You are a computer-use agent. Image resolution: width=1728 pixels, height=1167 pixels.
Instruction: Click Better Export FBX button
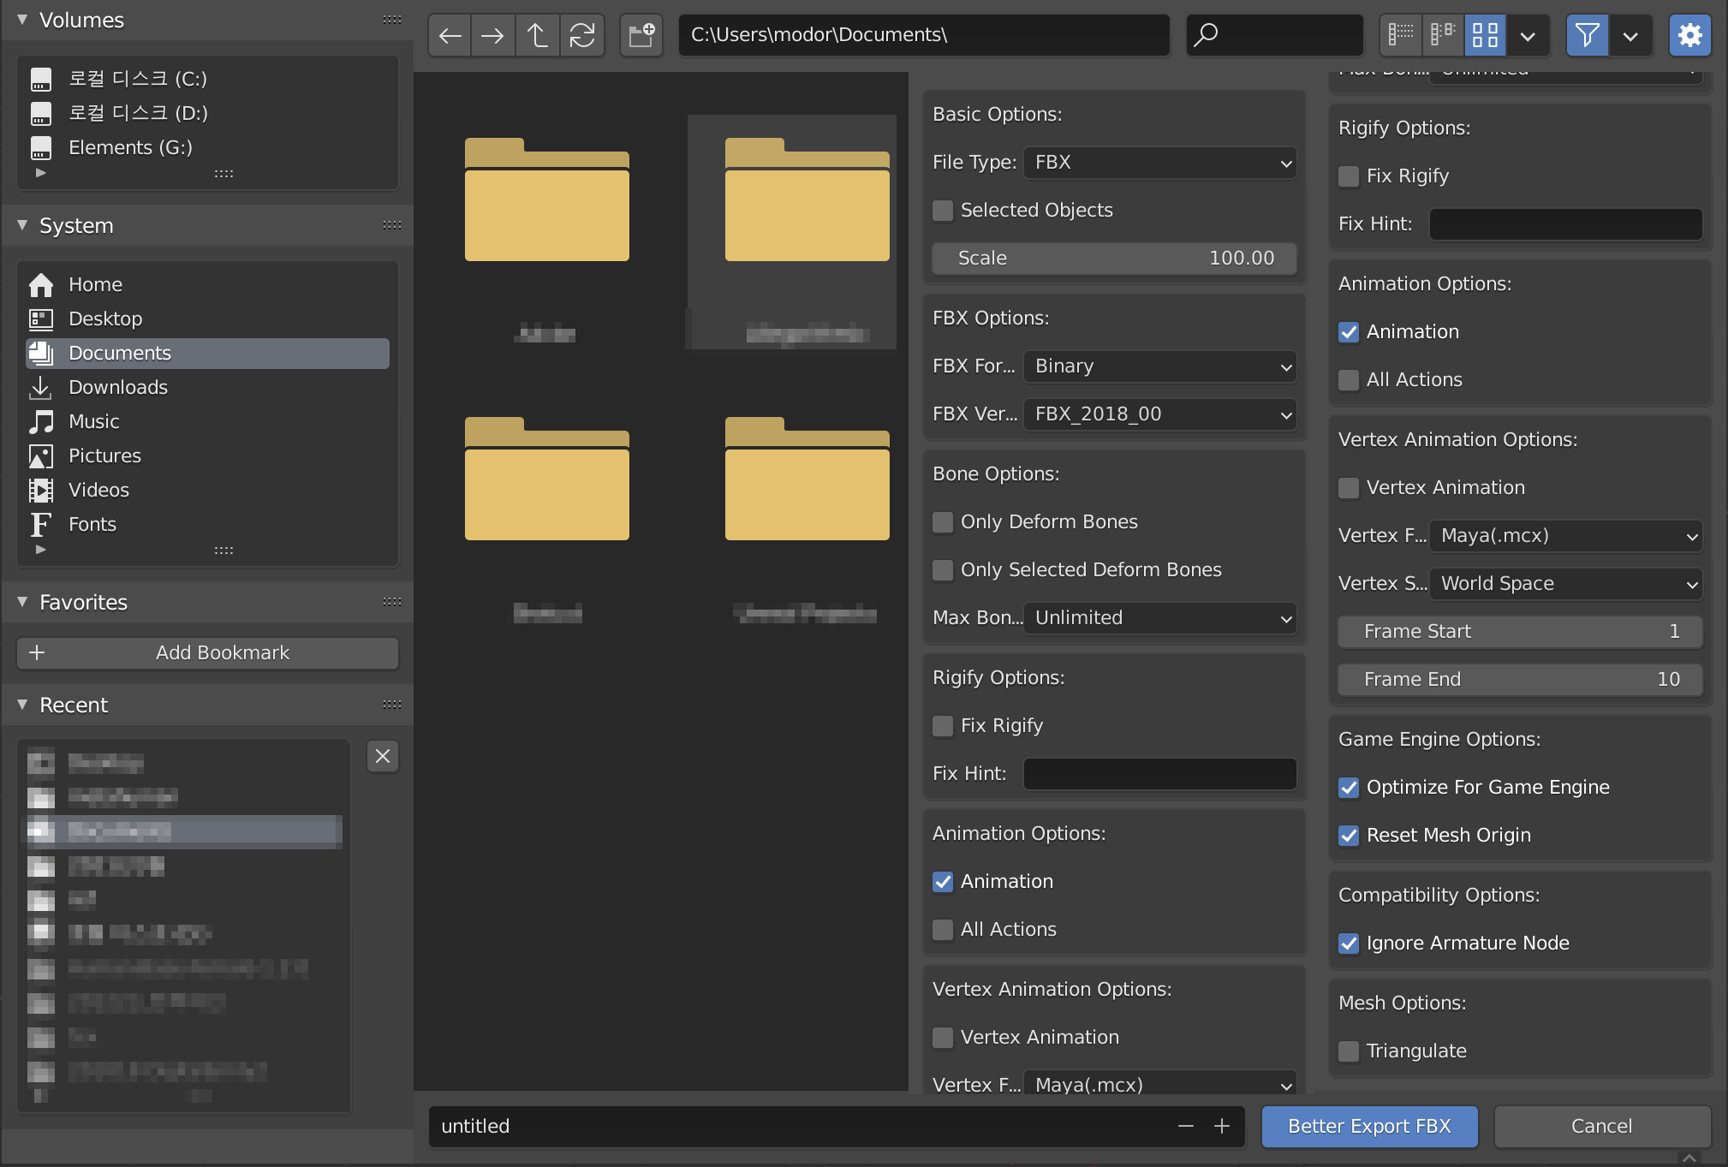tap(1369, 1126)
